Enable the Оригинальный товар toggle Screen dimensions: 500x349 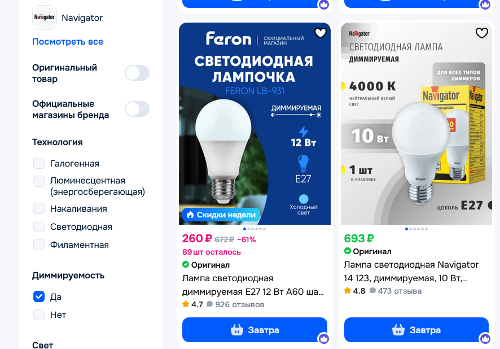point(137,73)
